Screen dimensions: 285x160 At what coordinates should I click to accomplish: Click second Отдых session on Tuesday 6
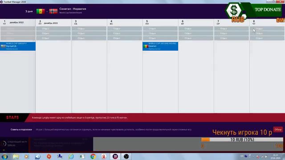coord(196,33)
